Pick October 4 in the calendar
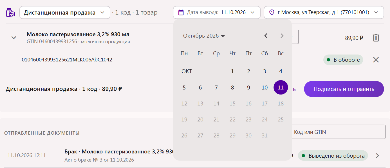 pos(281,72)
